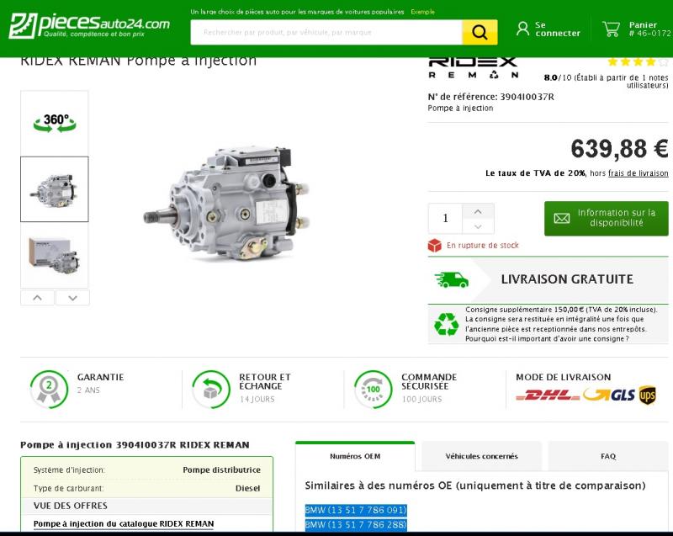Click the out-of-stock red box icon

434,246
